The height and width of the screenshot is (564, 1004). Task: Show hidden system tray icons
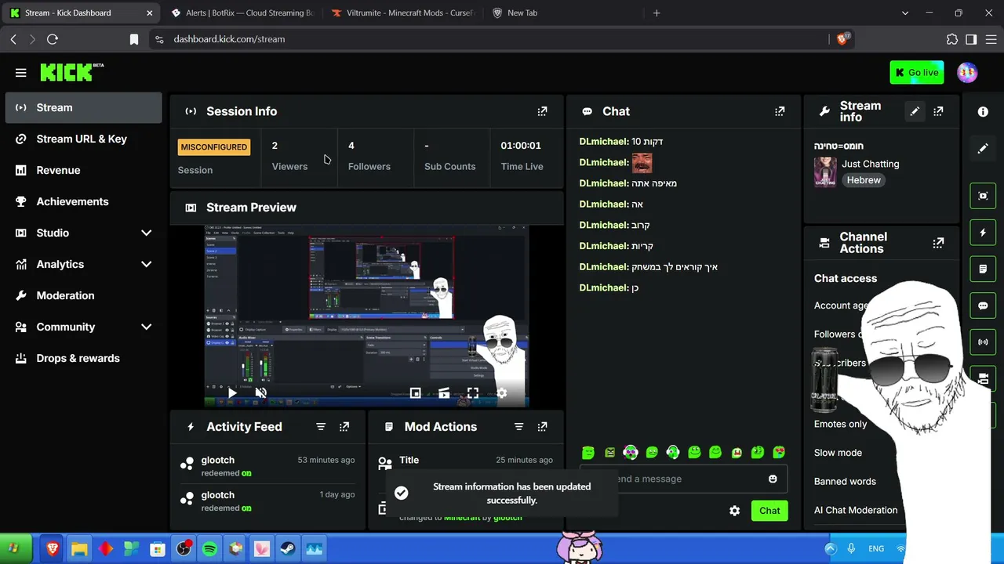831,549
